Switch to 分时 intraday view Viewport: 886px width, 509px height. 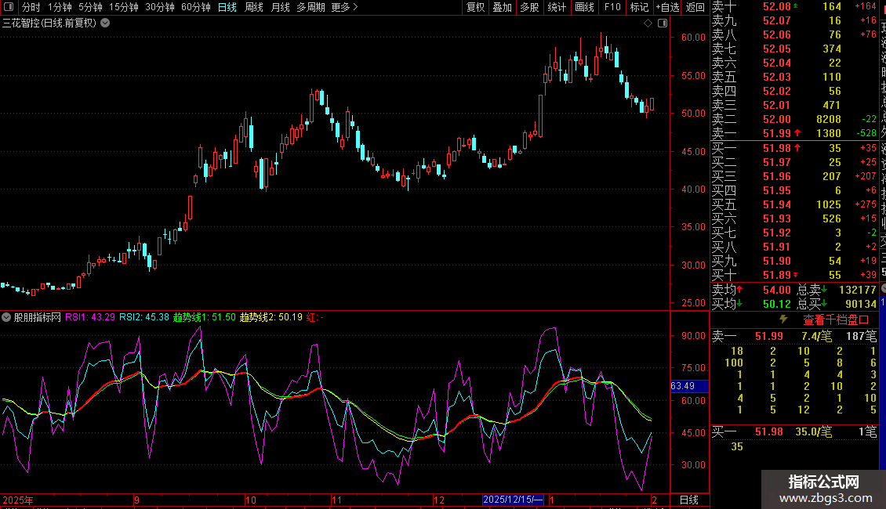pyautogui.click(x=31, y=7)
